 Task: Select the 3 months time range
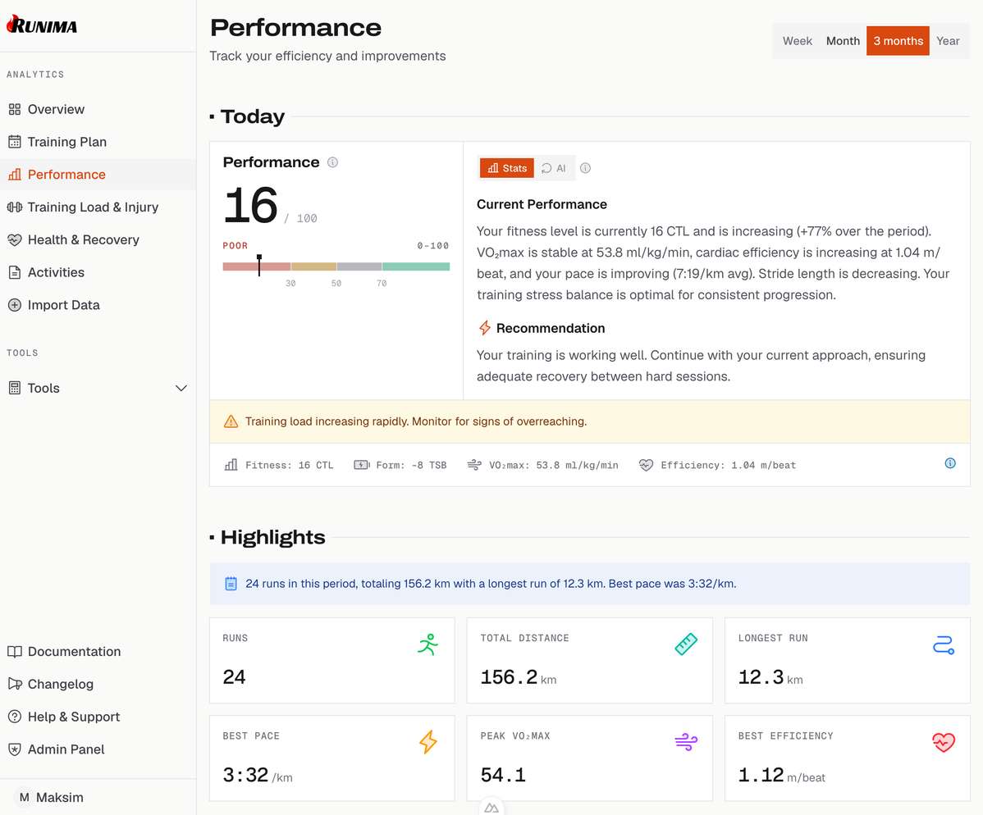coord(898,41)
